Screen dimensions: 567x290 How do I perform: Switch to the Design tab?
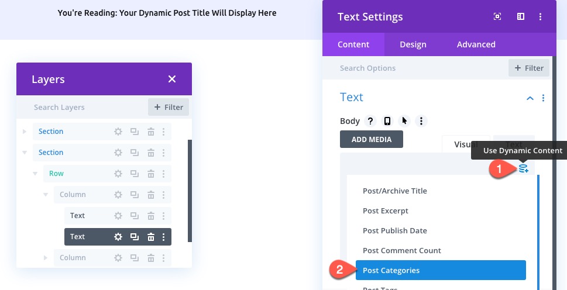(413, 44)
